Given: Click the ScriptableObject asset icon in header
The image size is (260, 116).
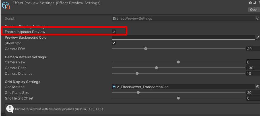Looking at the screenshot, I should [6, 5].
